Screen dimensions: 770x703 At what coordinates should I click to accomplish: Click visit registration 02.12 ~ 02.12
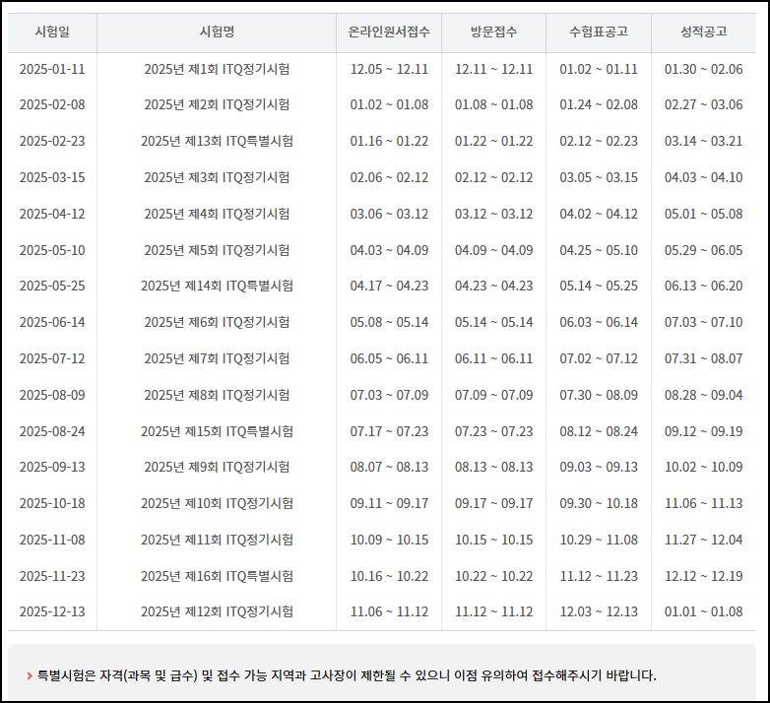tap(493, 177)
